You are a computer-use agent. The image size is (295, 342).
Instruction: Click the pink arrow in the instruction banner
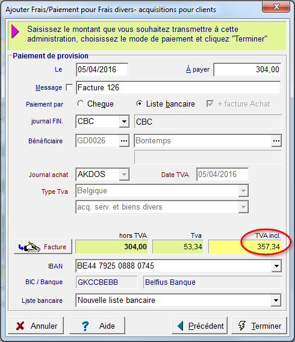(x=15, y=32)
